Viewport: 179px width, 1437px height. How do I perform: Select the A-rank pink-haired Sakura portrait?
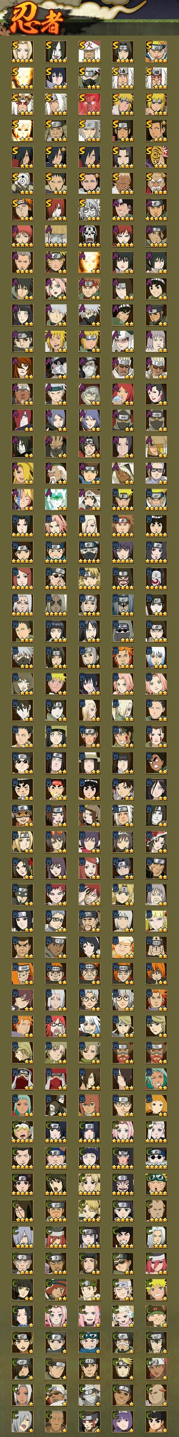click(x=56, y=289)
